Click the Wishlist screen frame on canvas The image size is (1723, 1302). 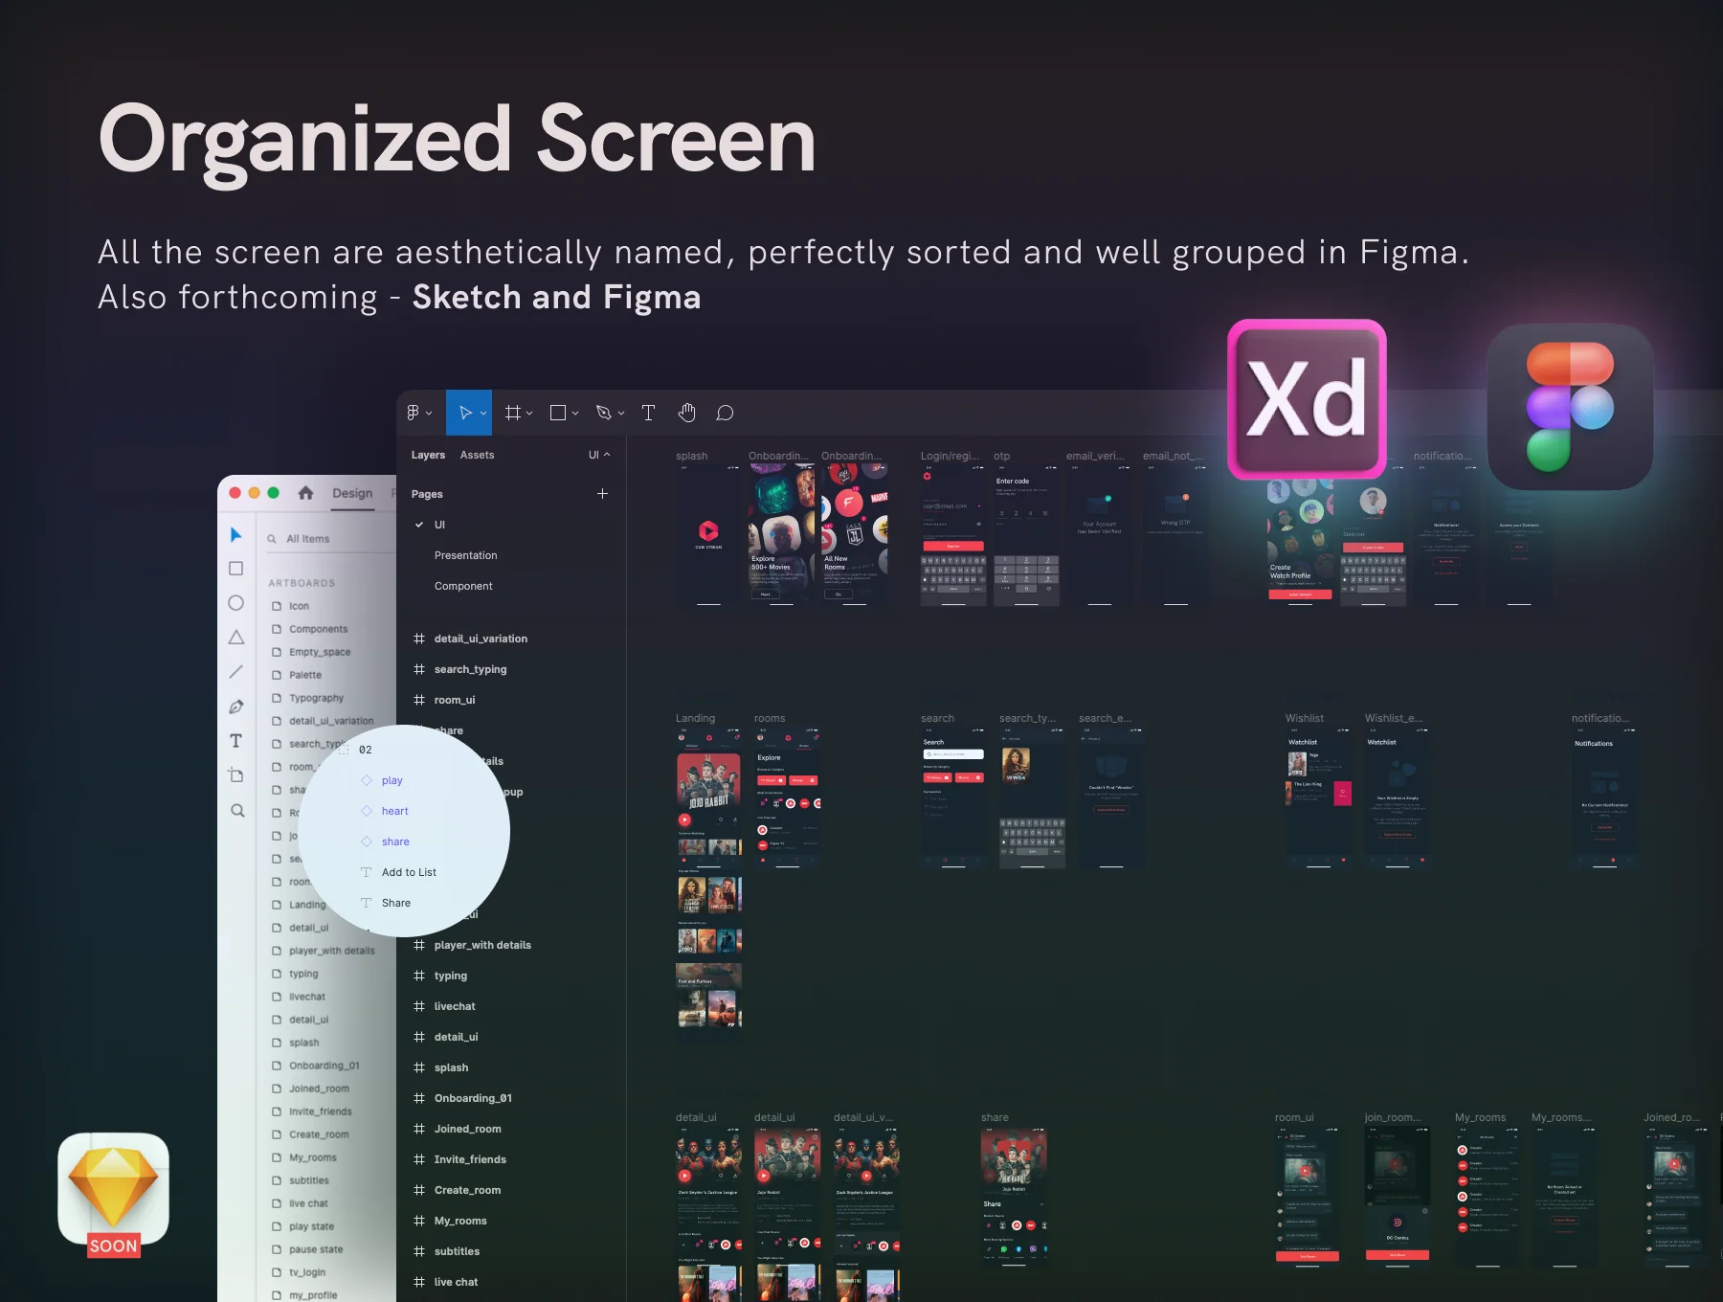(1319, 798)
